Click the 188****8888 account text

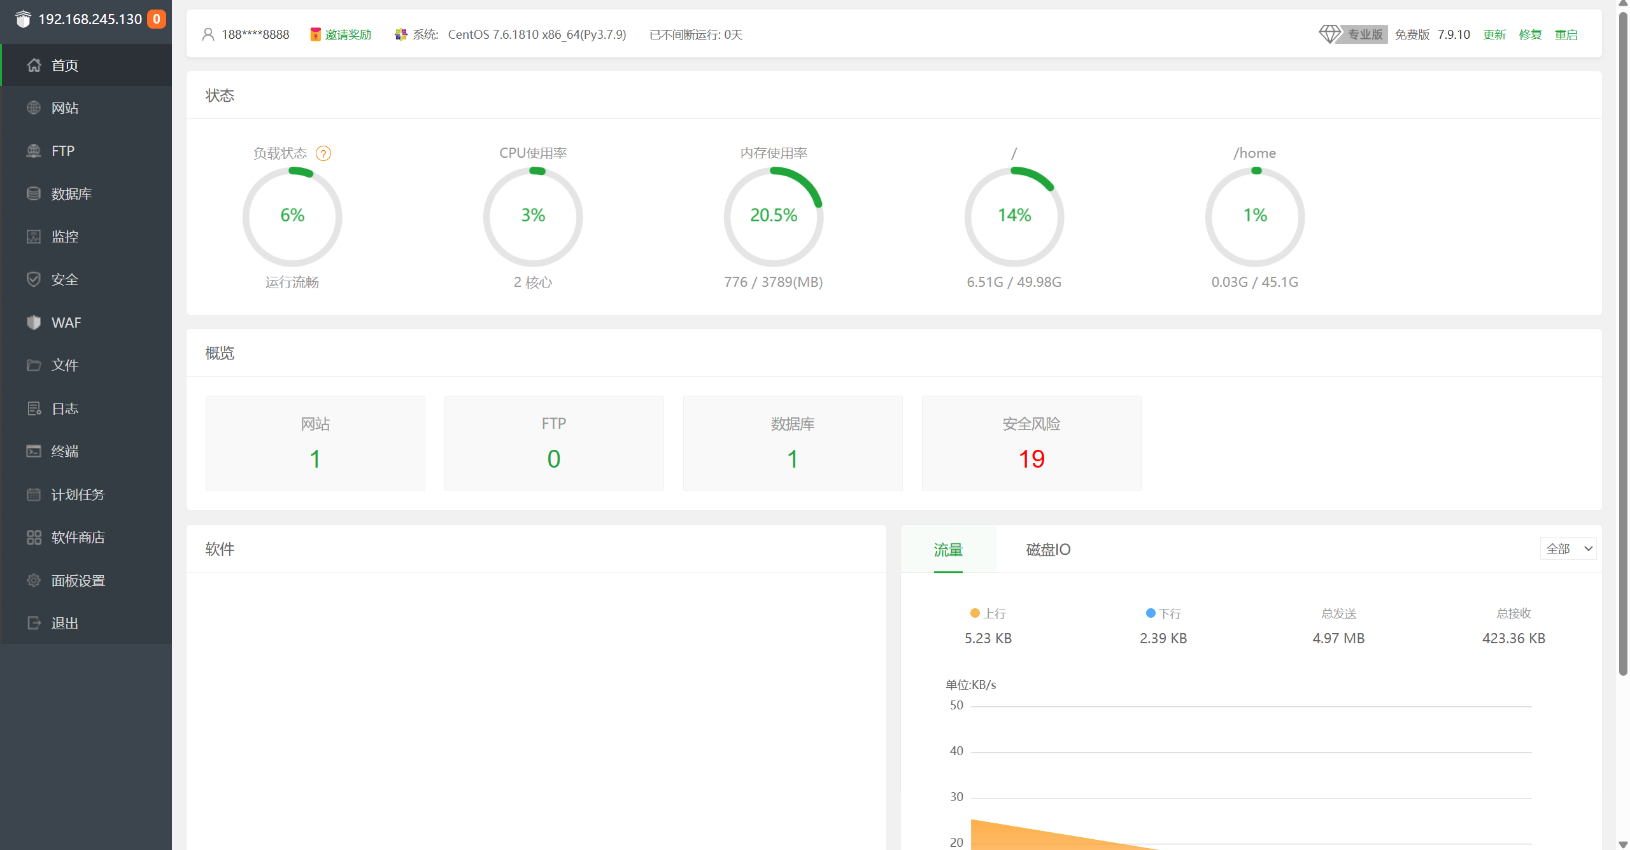point(255,34)
